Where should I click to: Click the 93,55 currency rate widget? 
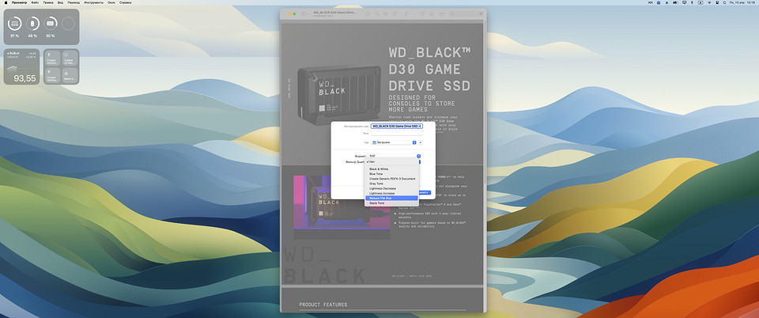22,66
